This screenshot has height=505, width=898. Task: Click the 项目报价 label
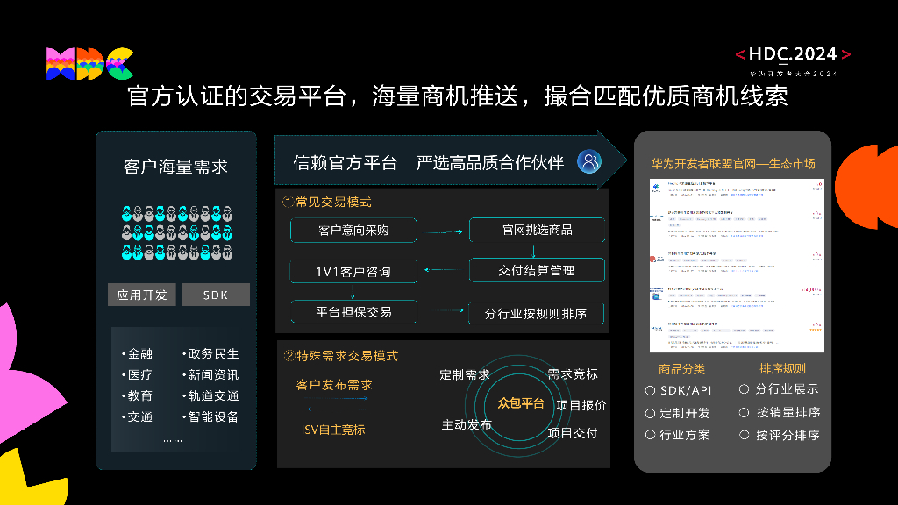tap(581, 405)
